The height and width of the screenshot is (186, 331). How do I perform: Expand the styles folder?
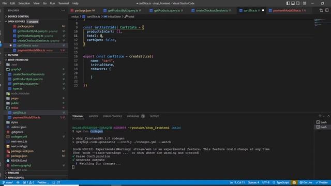tap(14, 122)
